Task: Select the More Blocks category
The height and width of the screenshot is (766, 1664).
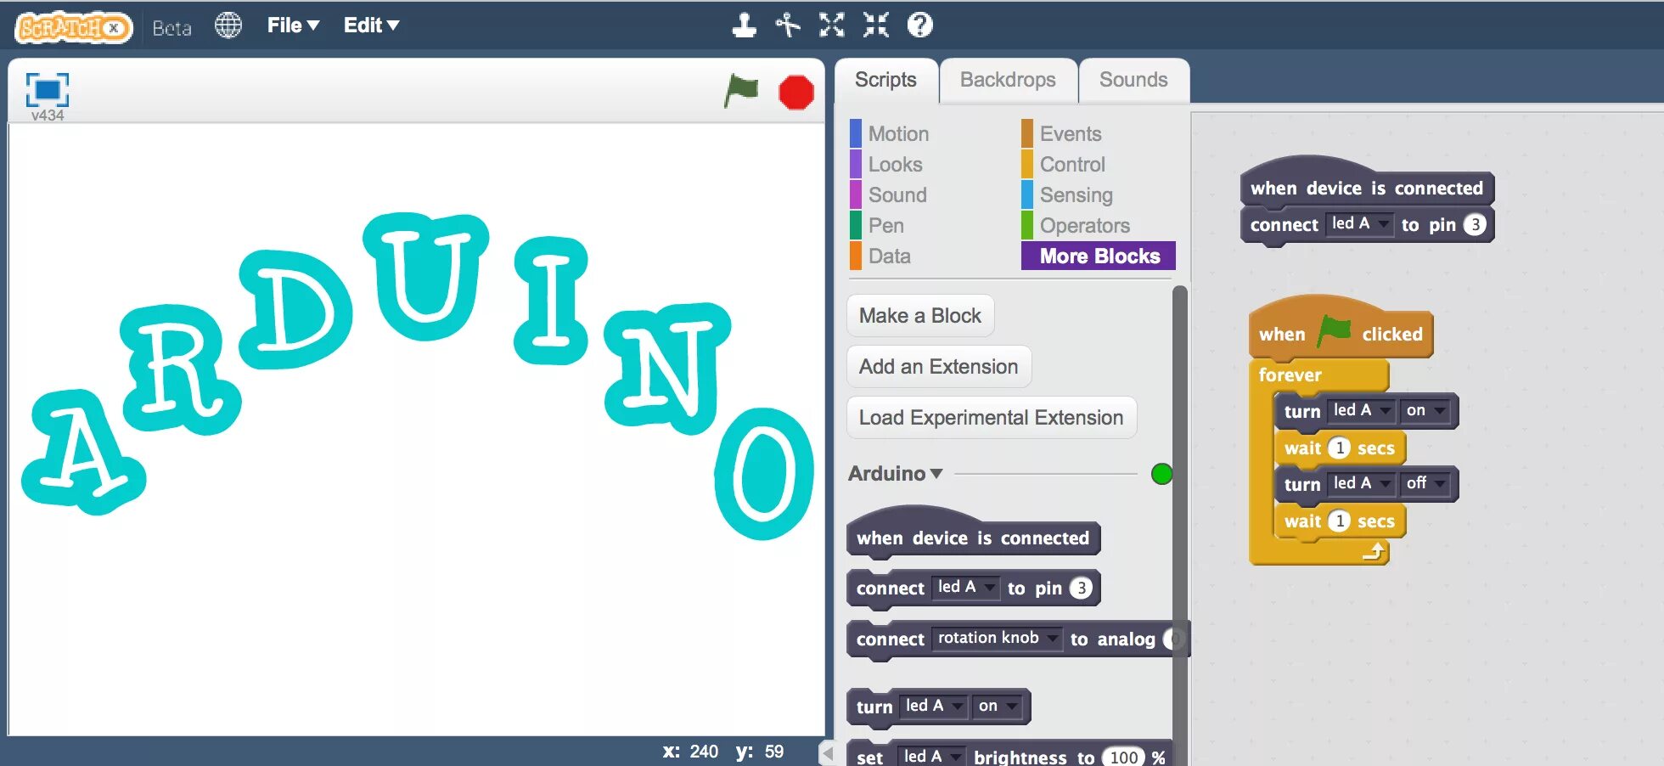Action: point(1099,256)
